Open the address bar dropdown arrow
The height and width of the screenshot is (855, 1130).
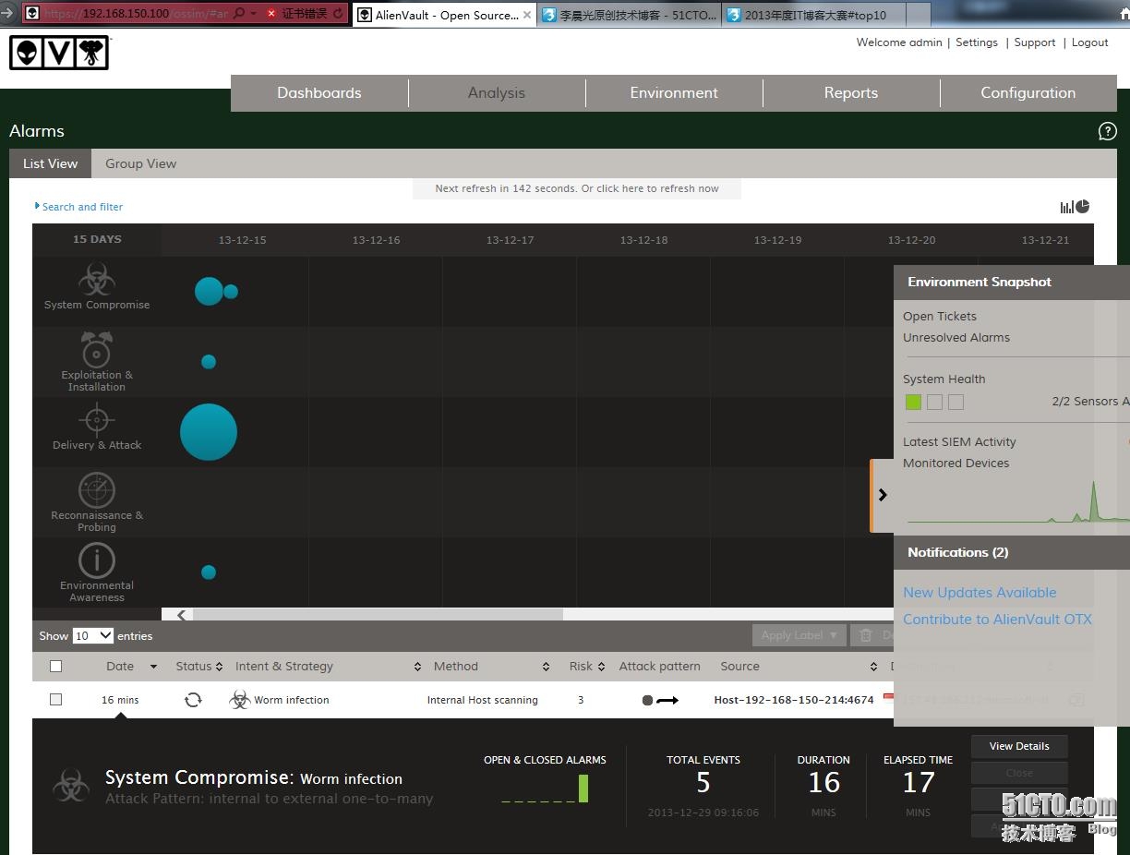[253, 14]
